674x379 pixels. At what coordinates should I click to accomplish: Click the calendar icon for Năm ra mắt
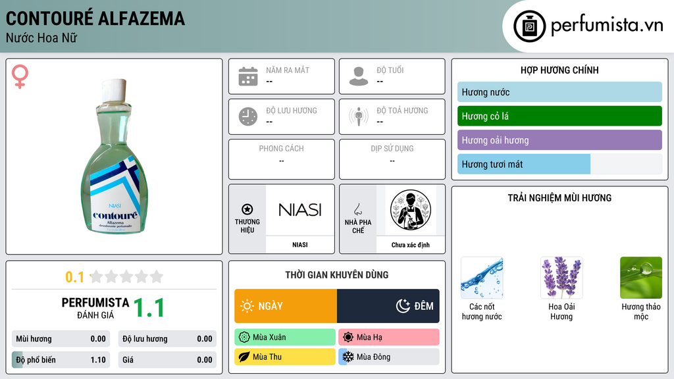click(x=248, y=76)
